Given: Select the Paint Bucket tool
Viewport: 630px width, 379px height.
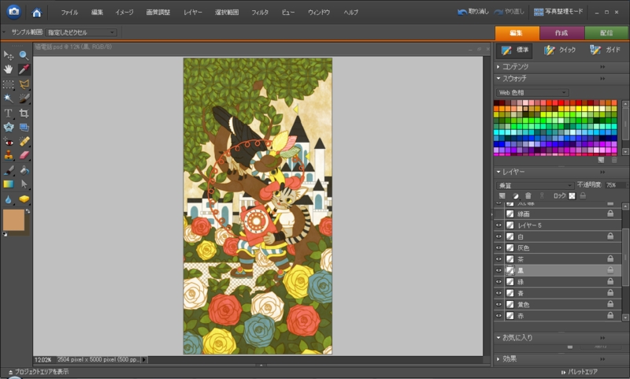Looking at the screenshot, I should pyautogui.click(x=24, y=170).
